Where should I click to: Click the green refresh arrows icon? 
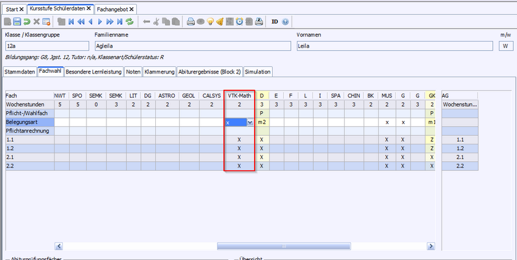130,21
